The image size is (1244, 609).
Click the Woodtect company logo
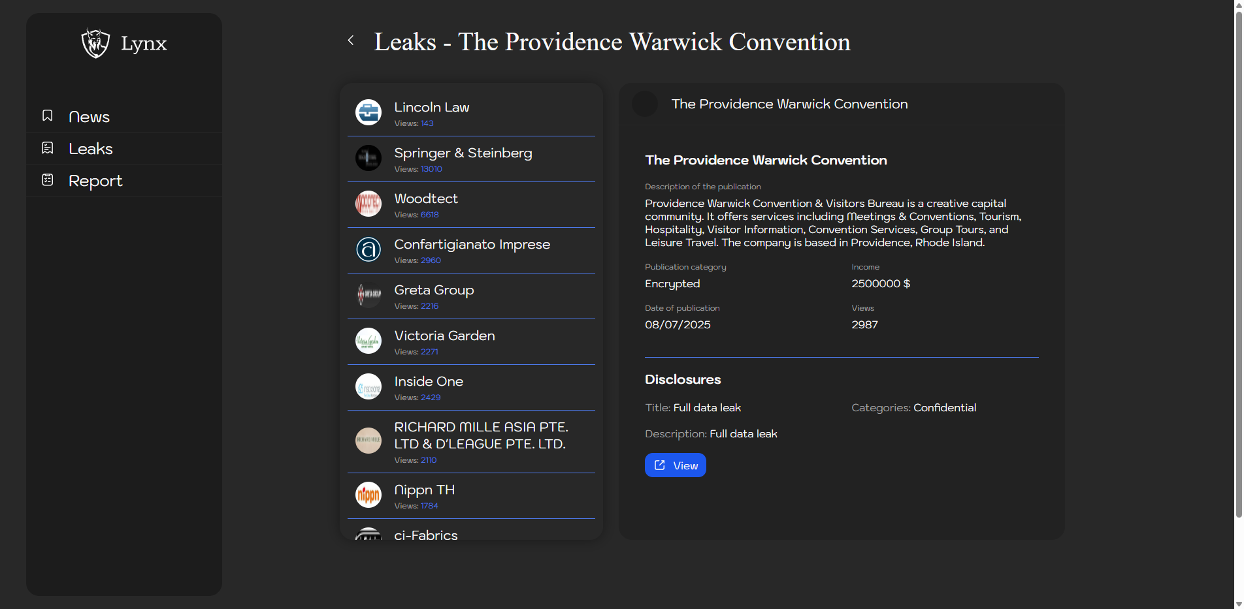(368, 204)
